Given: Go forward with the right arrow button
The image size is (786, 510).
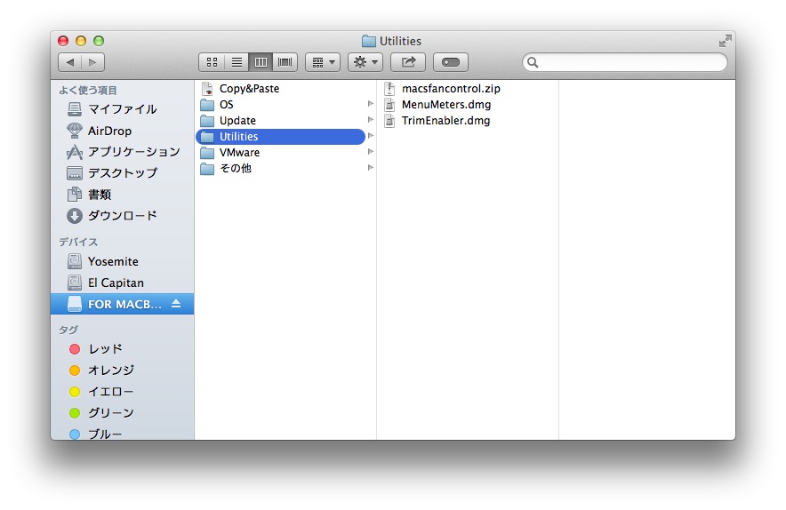Looking at the screenshot, I should (x=92, y=62).
